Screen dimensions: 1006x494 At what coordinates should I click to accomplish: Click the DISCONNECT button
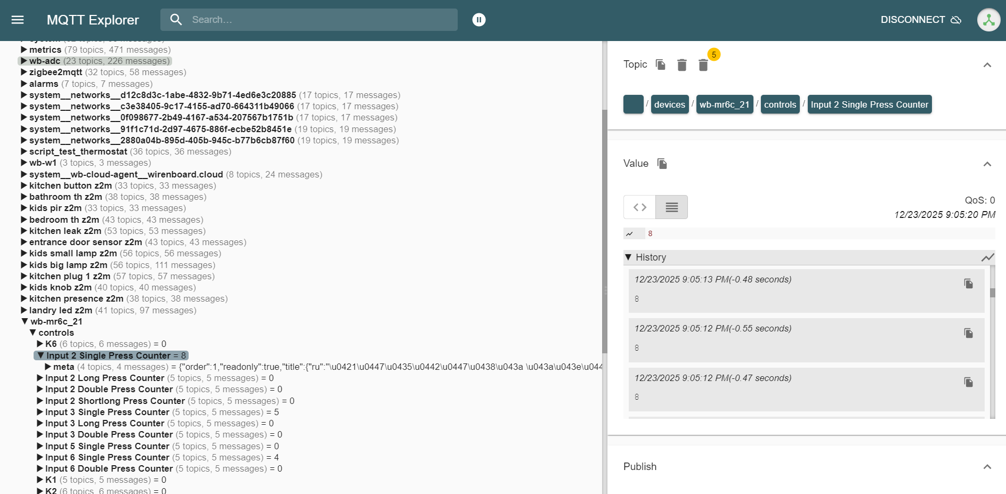(920, 20)
